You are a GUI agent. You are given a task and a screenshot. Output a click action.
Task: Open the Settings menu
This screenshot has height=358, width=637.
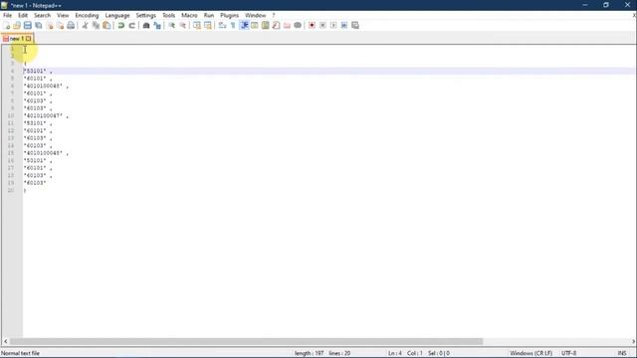pos(146,16)
